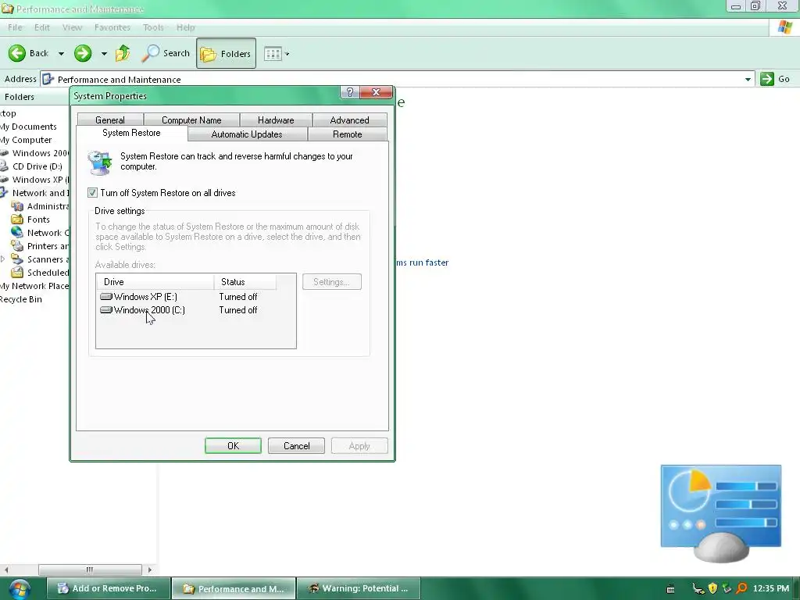
Task: Open the Back history dropdown arrow
Action: tap(61, 54)
